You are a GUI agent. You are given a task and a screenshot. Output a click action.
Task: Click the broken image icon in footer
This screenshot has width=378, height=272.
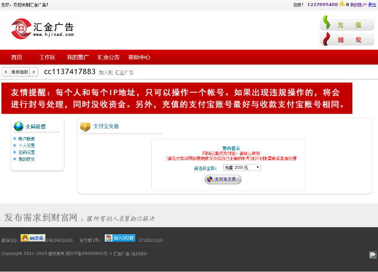coord(372,255)
